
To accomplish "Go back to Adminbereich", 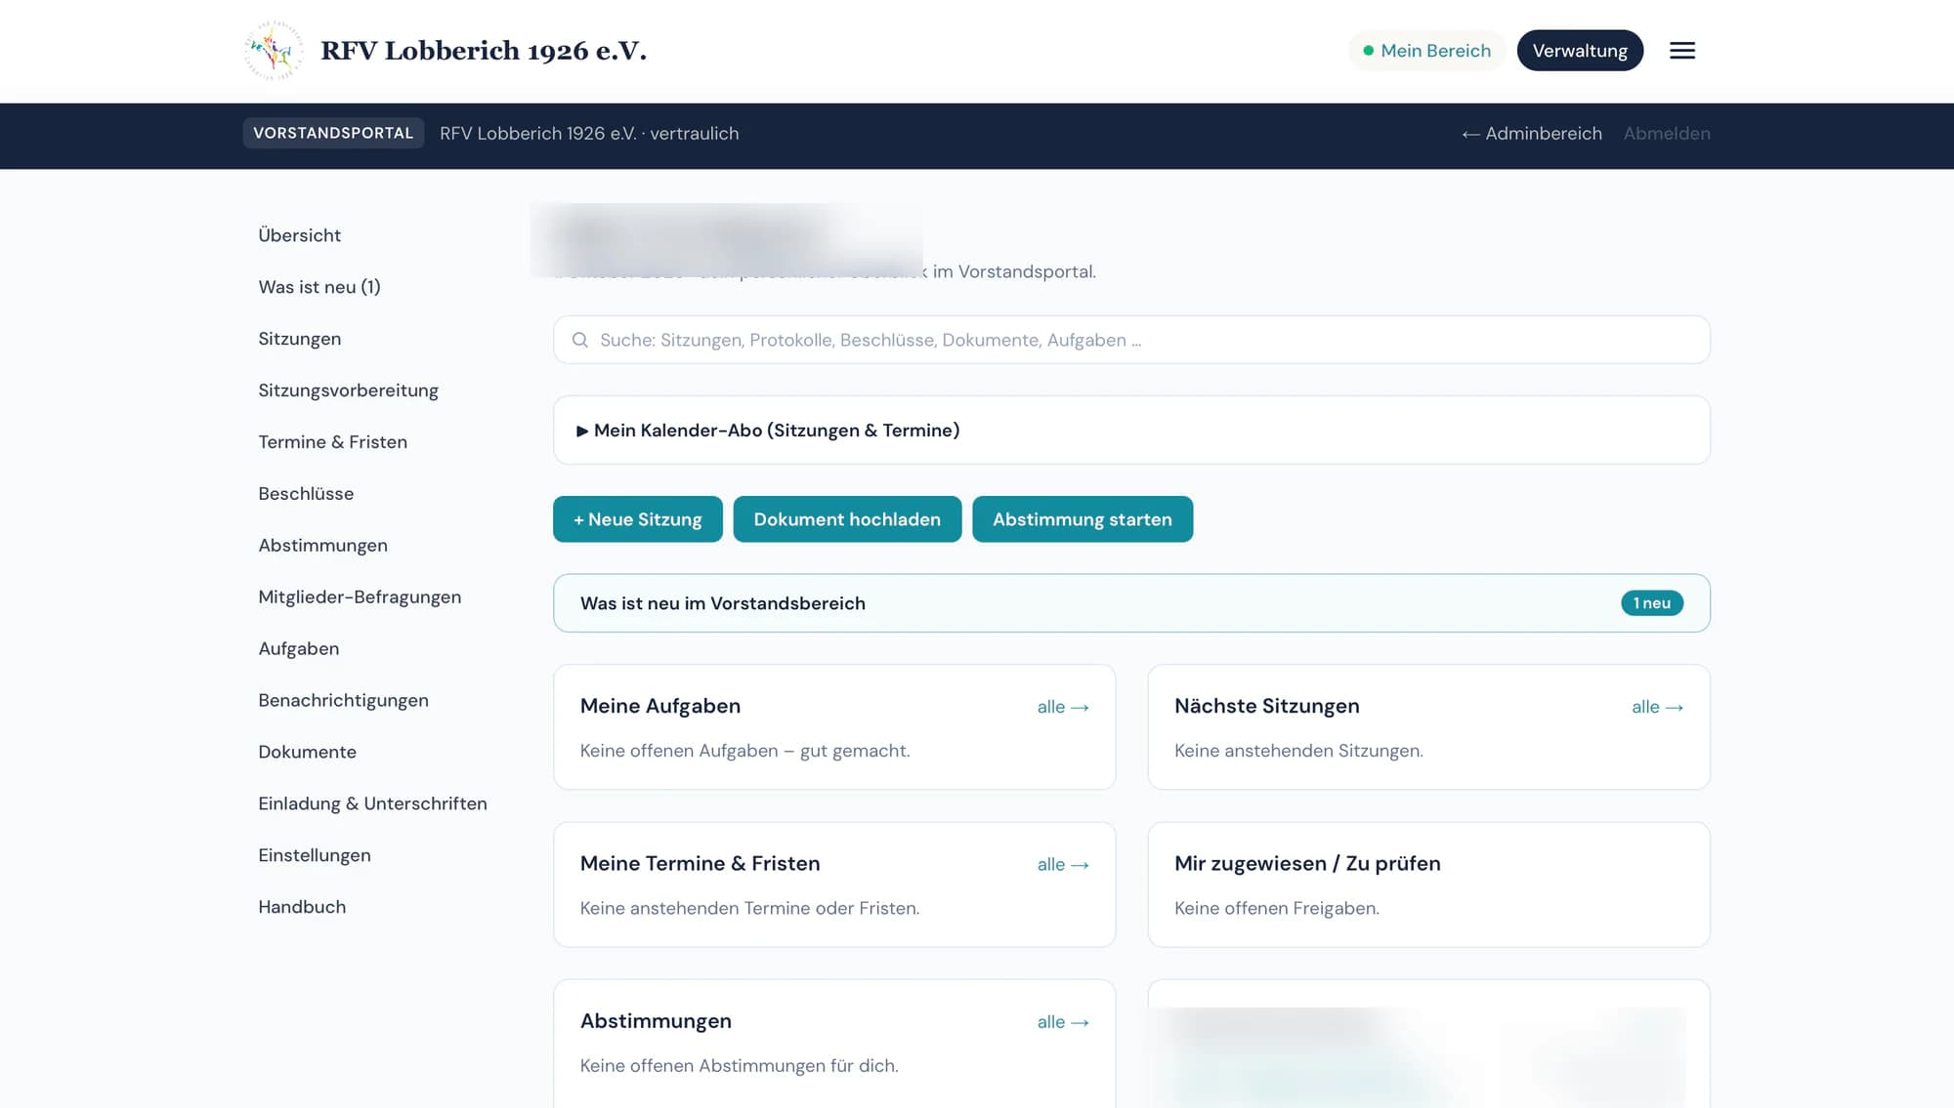I will pos(1531,134).
